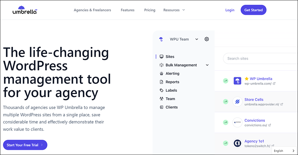The height and width of the screenshot is (155, 298).
Task: Click the convictions.eu/ URL text
Action: pos(256,125)
